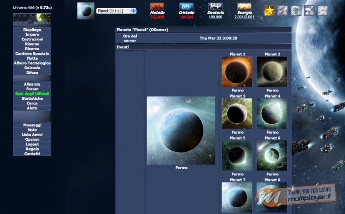Open the Statistiche page
Screen dimensions: 345x214
coord(32,98)
